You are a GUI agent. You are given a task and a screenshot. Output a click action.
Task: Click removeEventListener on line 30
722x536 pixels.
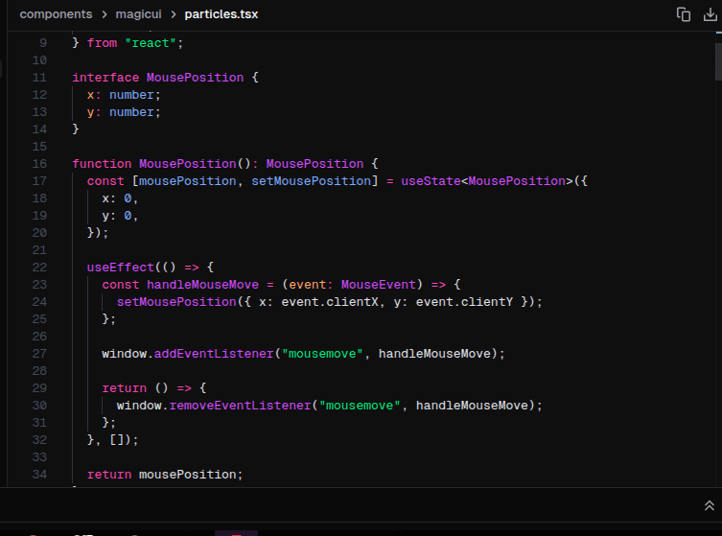coord(239,406)
